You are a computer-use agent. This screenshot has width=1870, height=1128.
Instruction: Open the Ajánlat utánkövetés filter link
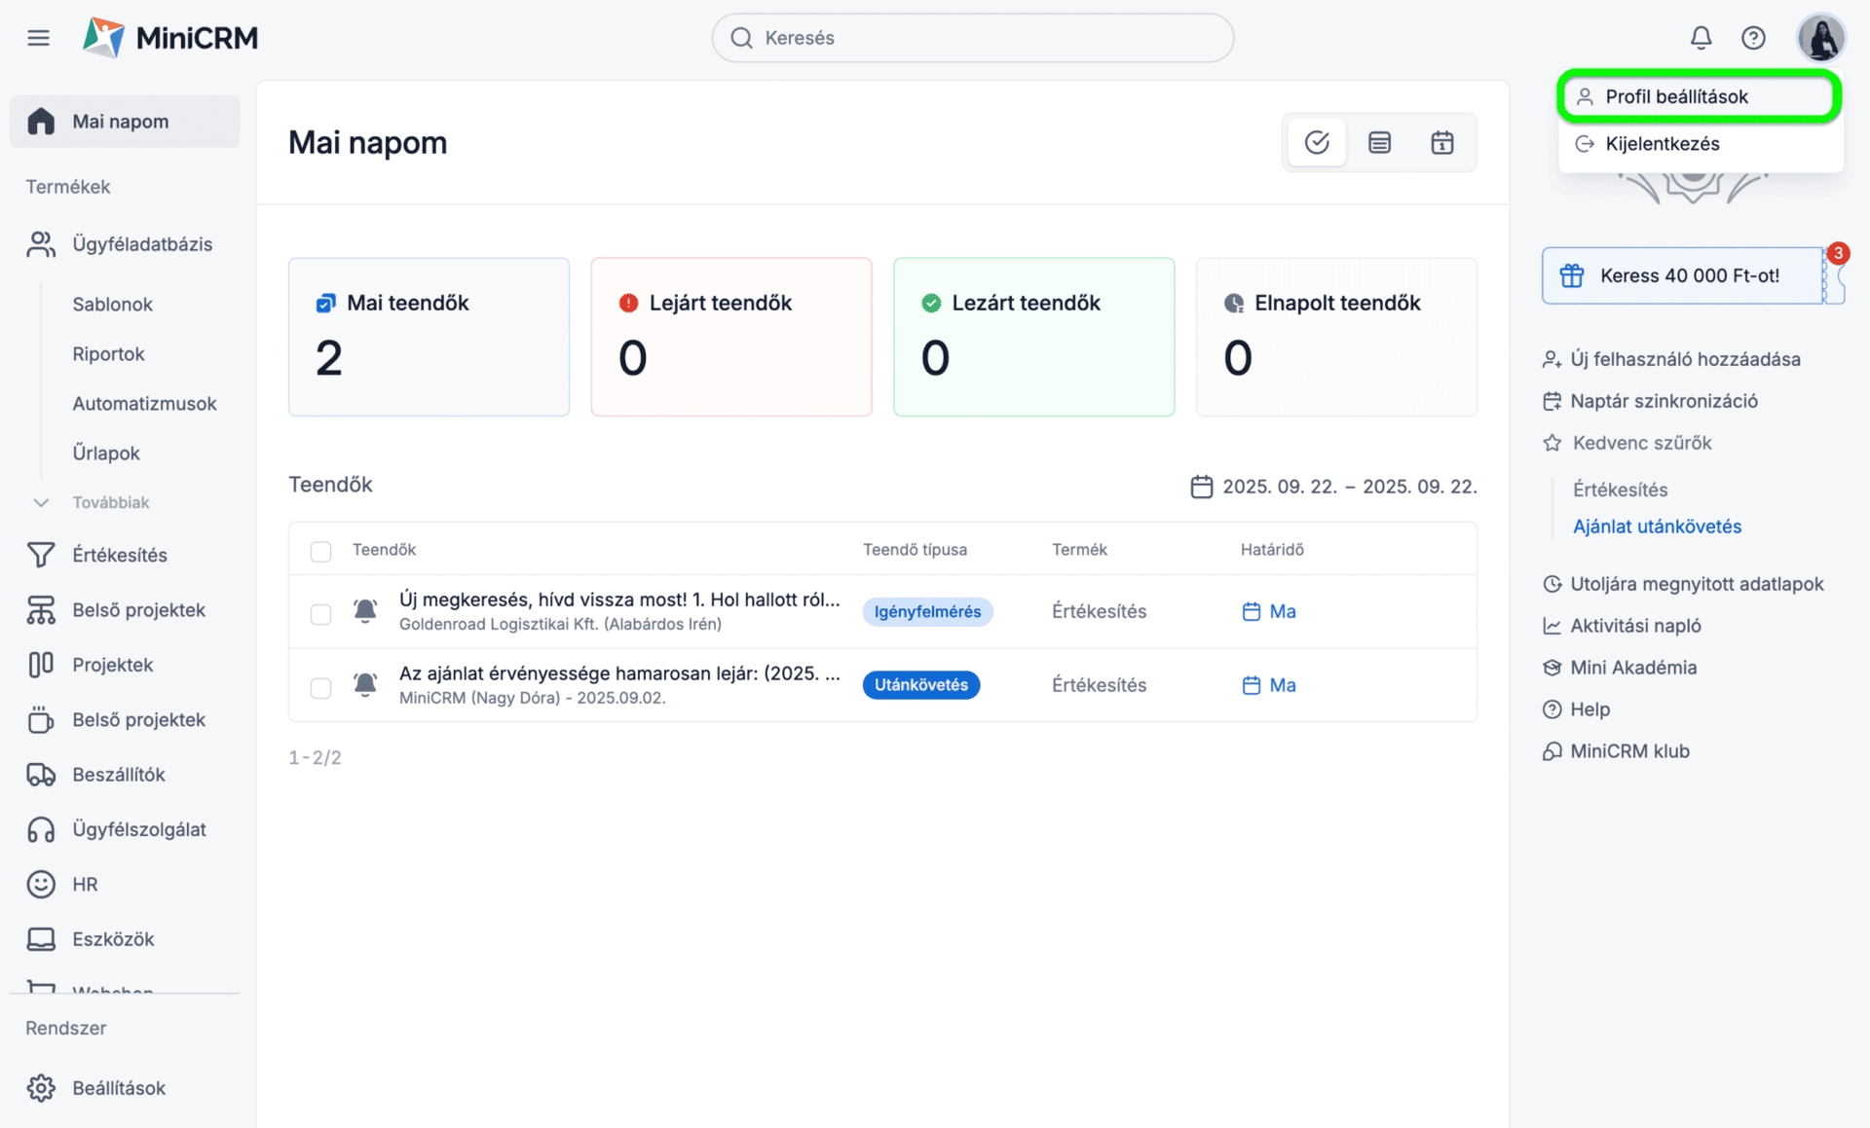(x=1657, y=527)
